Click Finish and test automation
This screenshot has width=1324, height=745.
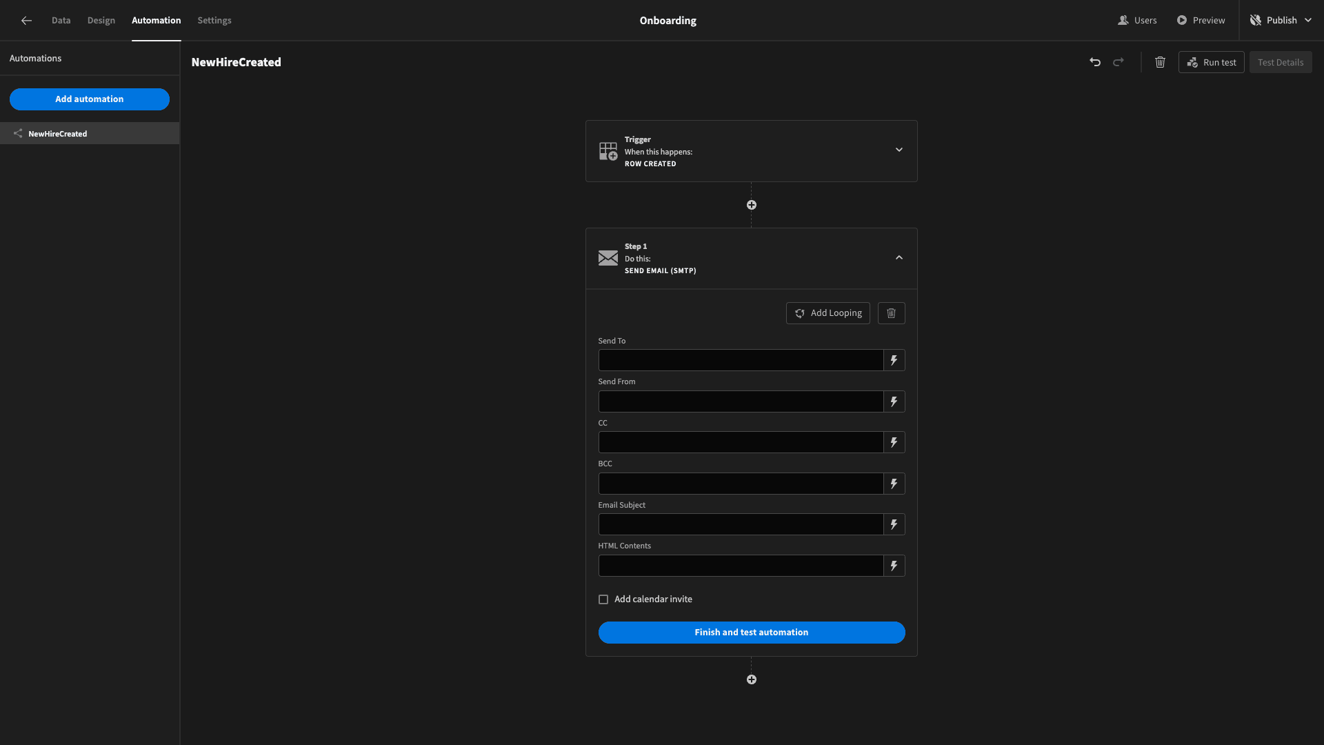(752, 633)
